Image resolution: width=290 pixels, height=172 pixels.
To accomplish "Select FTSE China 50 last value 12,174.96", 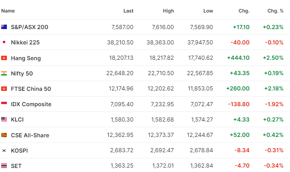I will coord(121,88).
